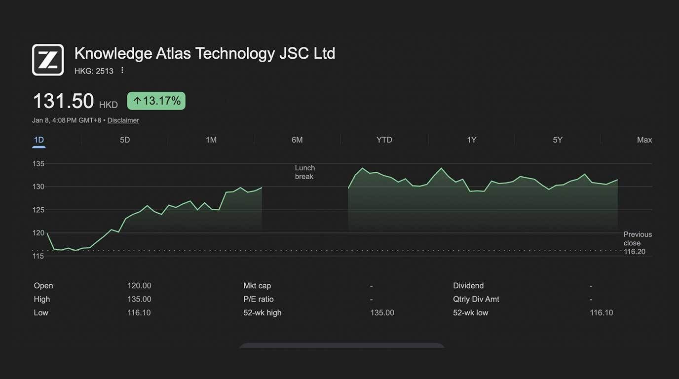The height and width of the screenshot is (379, 679).
Task: Open the Disclaimer link
Action: point(123,120)
